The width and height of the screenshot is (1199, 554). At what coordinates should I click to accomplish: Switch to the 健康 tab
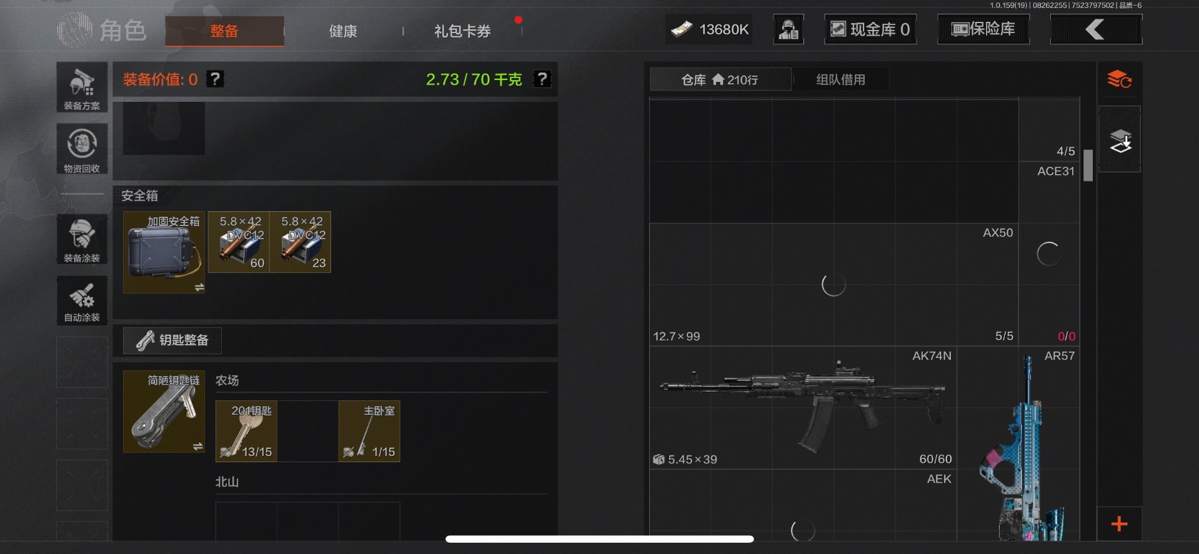click(343, 31)
